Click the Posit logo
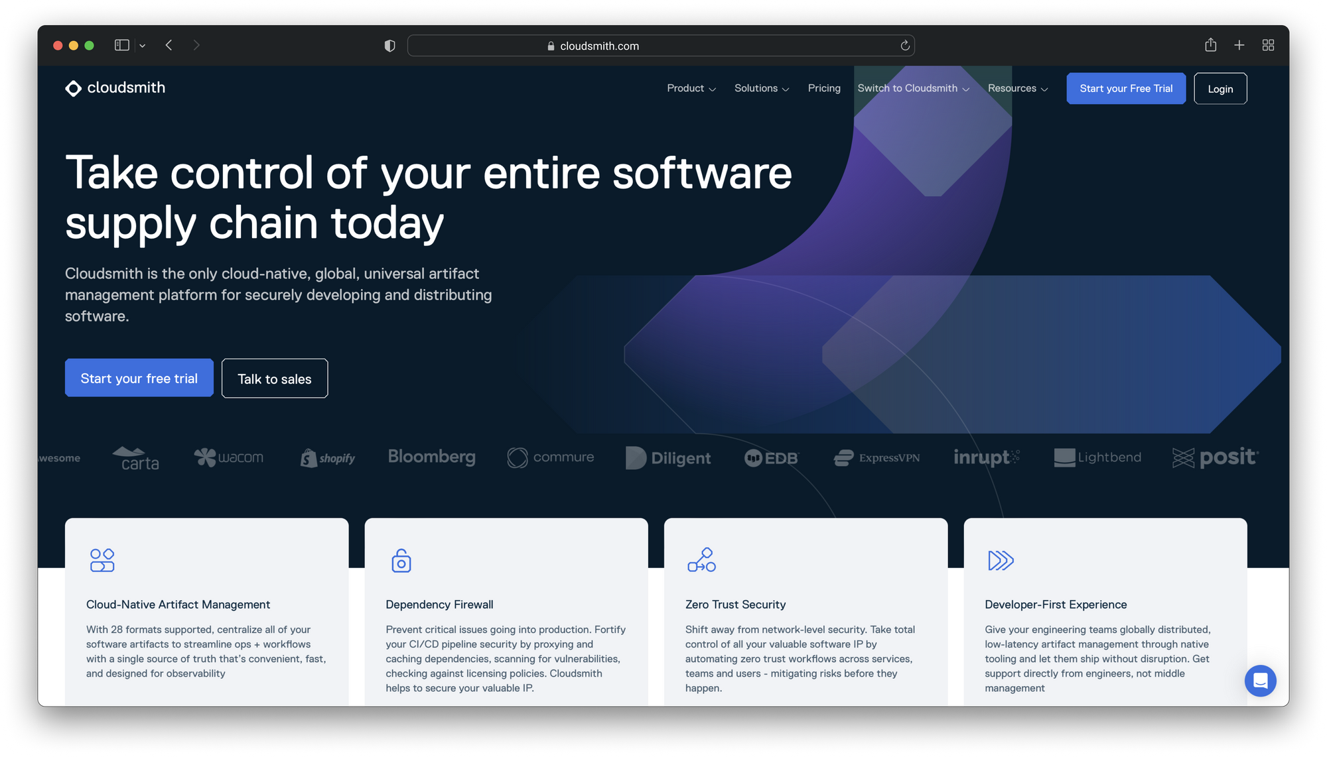Screen dimensions: 1327x757 click(1216, 457)
